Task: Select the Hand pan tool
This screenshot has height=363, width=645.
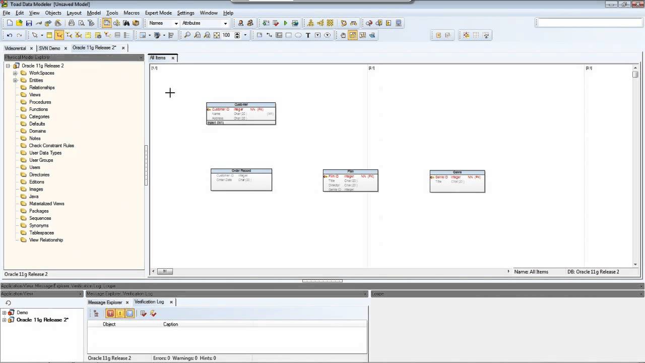Action: click(x=343, y=35)
